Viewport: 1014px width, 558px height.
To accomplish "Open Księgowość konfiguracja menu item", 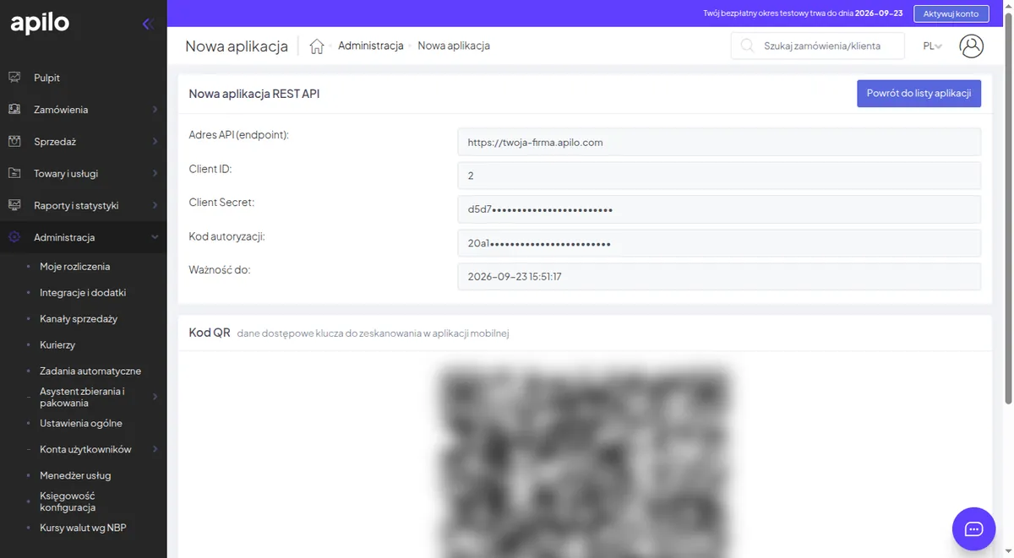I will pos(68,501).
